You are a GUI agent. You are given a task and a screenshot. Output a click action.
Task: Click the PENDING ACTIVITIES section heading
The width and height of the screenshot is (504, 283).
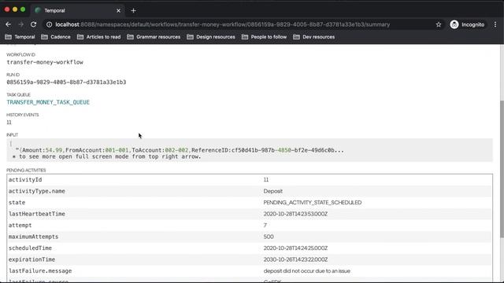click(x=26, y=171)
